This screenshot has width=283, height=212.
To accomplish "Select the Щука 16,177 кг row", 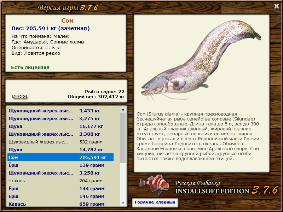I will (x=60, y=126).
